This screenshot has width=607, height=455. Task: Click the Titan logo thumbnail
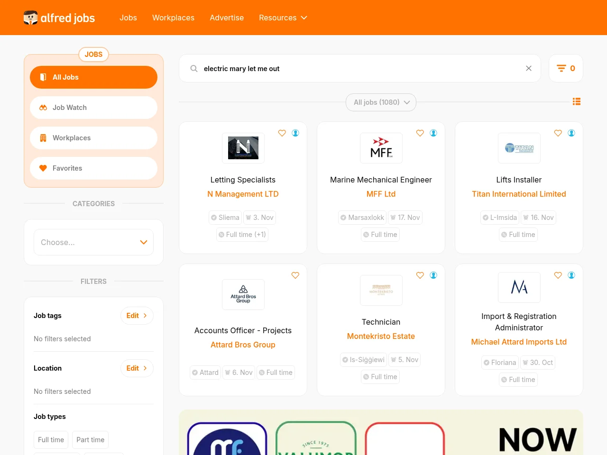pos(519,148)
